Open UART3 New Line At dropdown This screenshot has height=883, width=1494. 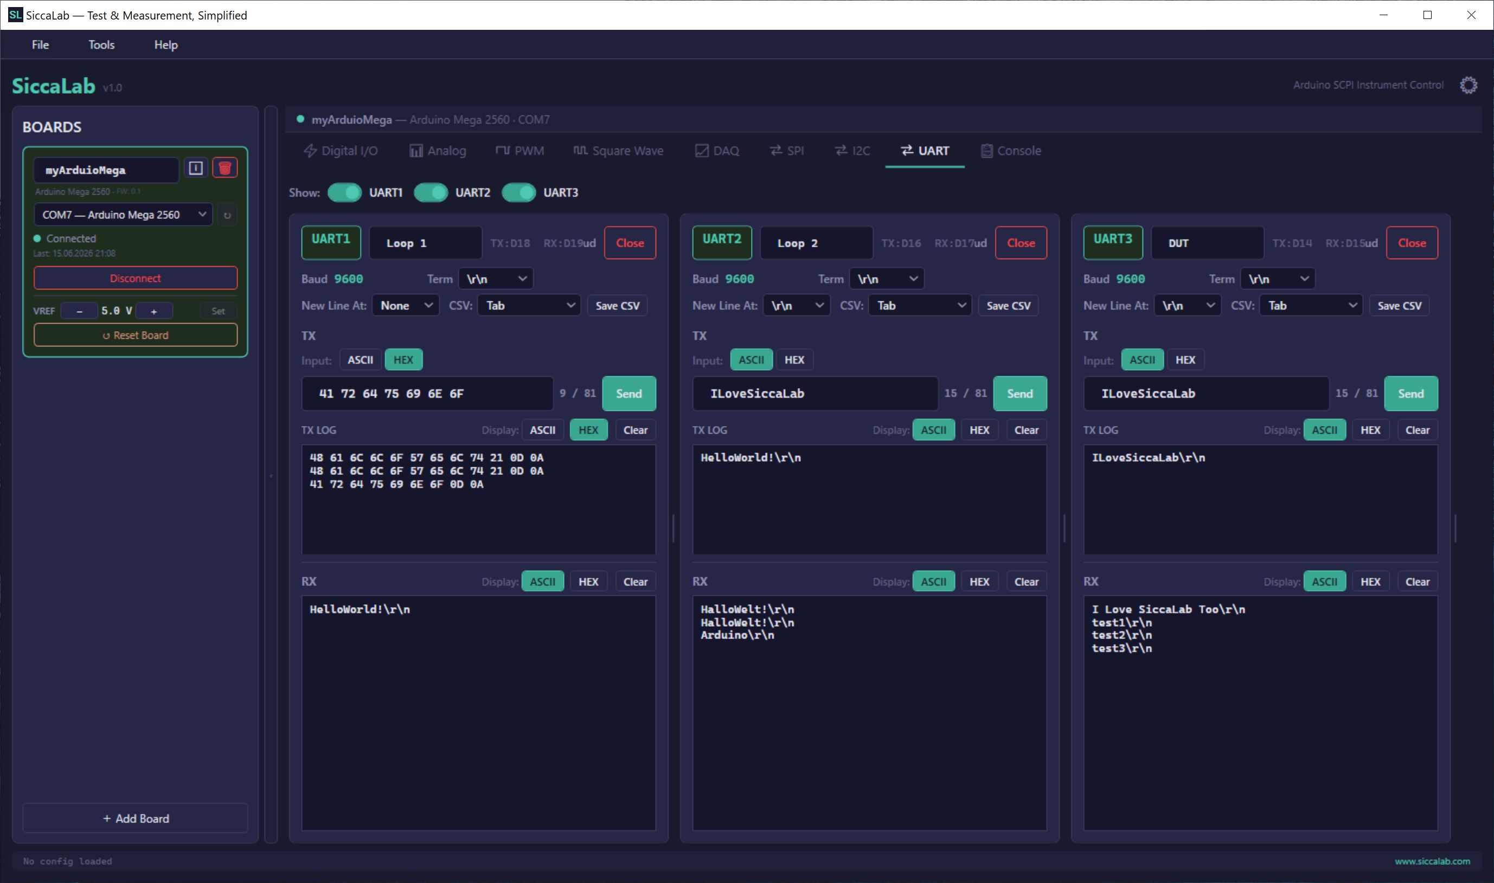(x=1188, y=306)
